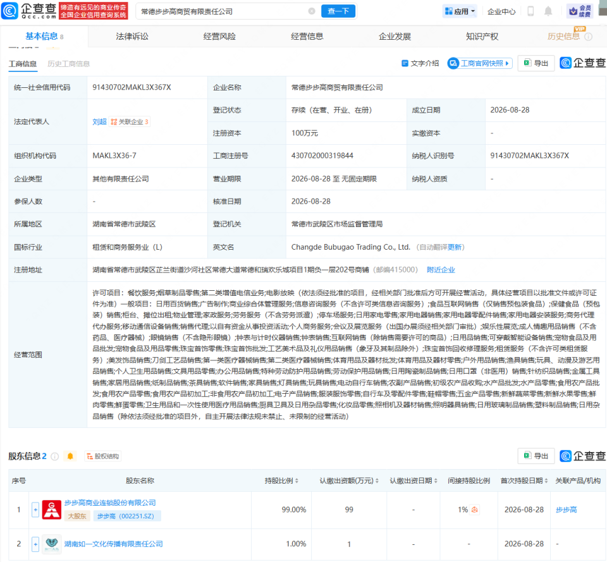Click the 大股东 tag
Viewport: 607px width, 562px height.
pos(77,516)
